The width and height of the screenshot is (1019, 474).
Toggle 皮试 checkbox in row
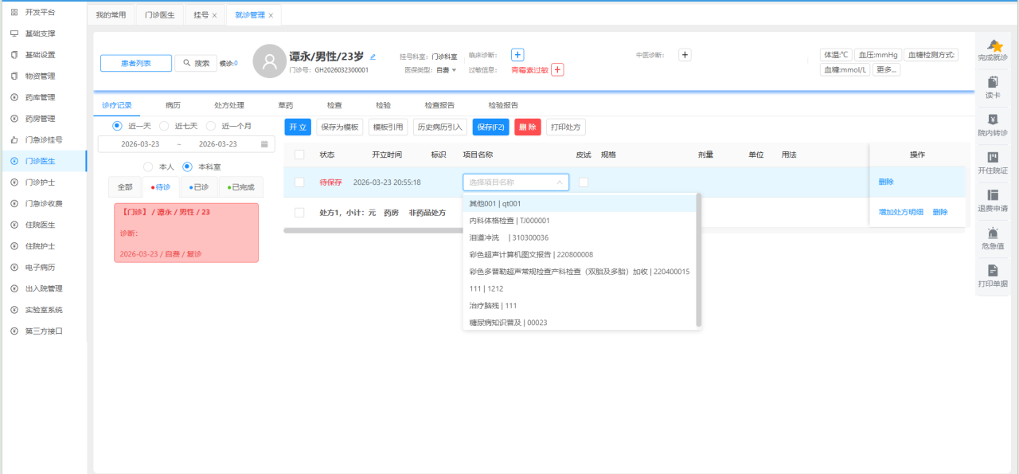pyautogui.click(x=584, y=182)
